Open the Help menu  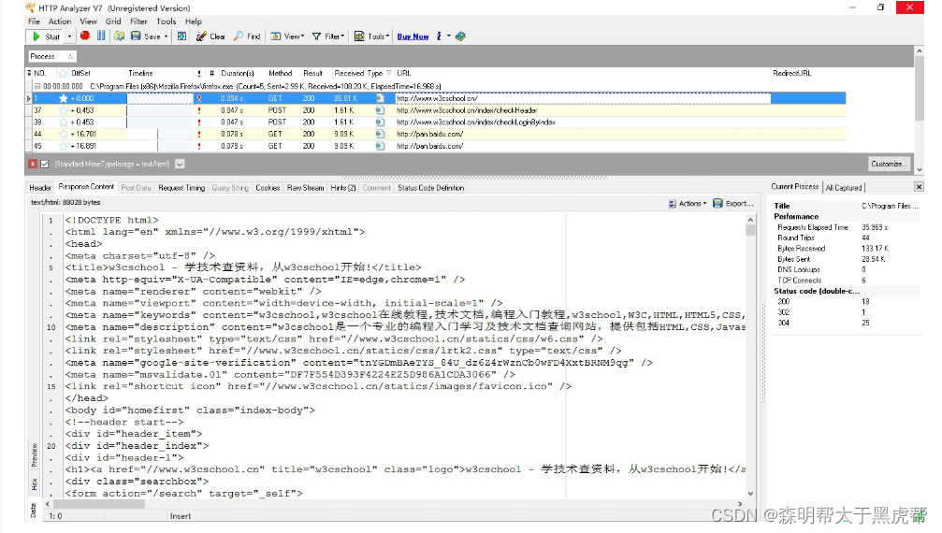pos(194,21)
